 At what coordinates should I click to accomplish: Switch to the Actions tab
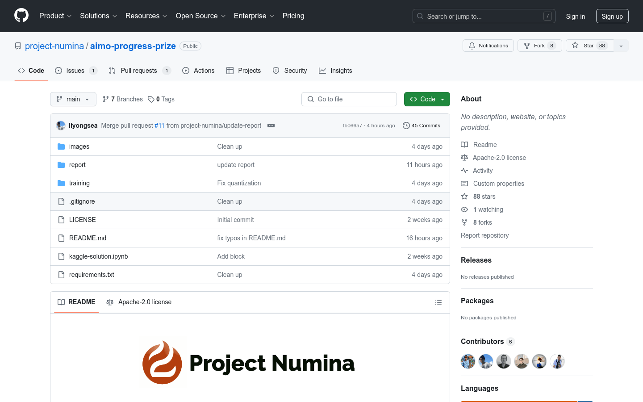199,71
